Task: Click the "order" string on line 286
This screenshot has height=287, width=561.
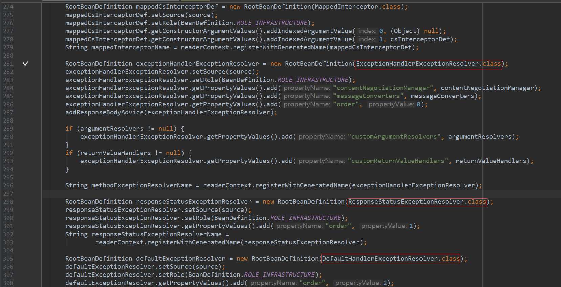Action: (346, 104)
